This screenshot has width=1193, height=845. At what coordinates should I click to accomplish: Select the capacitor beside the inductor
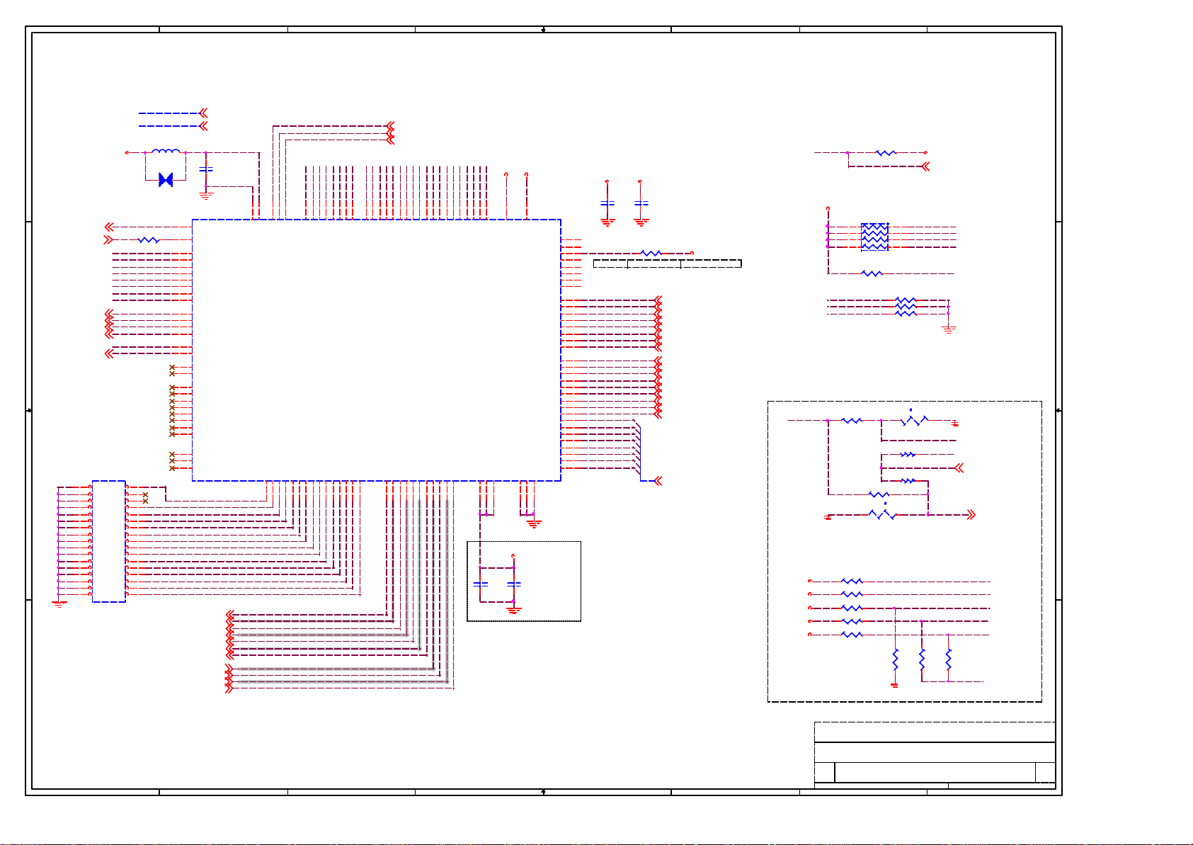pos(206,169)
